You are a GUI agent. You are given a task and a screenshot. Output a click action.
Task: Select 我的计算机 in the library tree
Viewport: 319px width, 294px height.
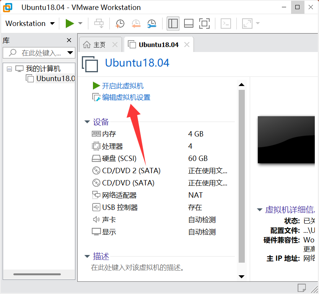click(43, 69)
